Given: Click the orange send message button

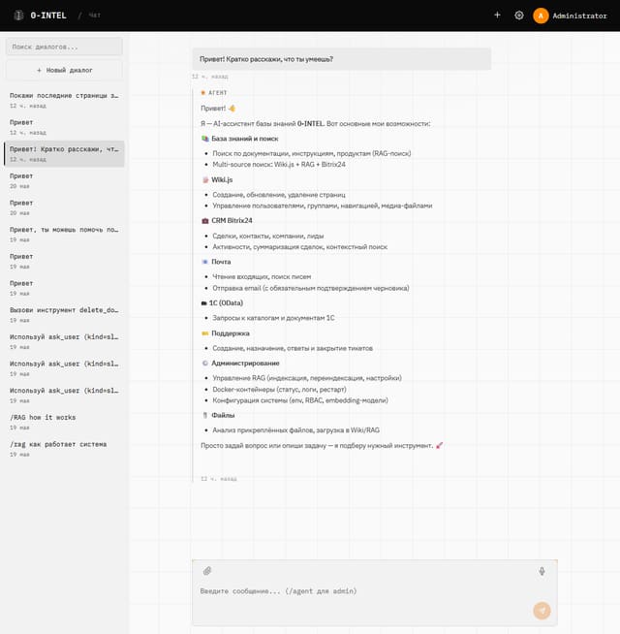Looking at the screenshot, I should (542, 611).
